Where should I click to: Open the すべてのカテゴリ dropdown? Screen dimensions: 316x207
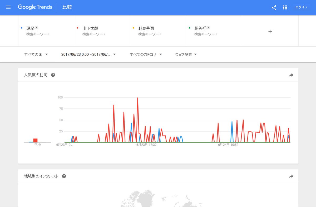click(x=146, y=55)
